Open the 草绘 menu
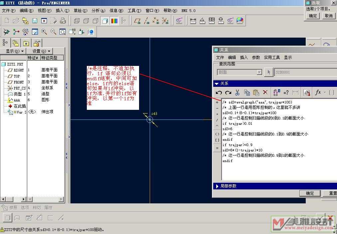Image resolution: width=337 pixels, height=234 pixels. (x=81, y=11)
